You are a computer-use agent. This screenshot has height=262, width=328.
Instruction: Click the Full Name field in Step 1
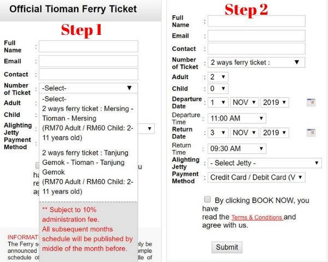pyautogui.click(x=88, y=46)
